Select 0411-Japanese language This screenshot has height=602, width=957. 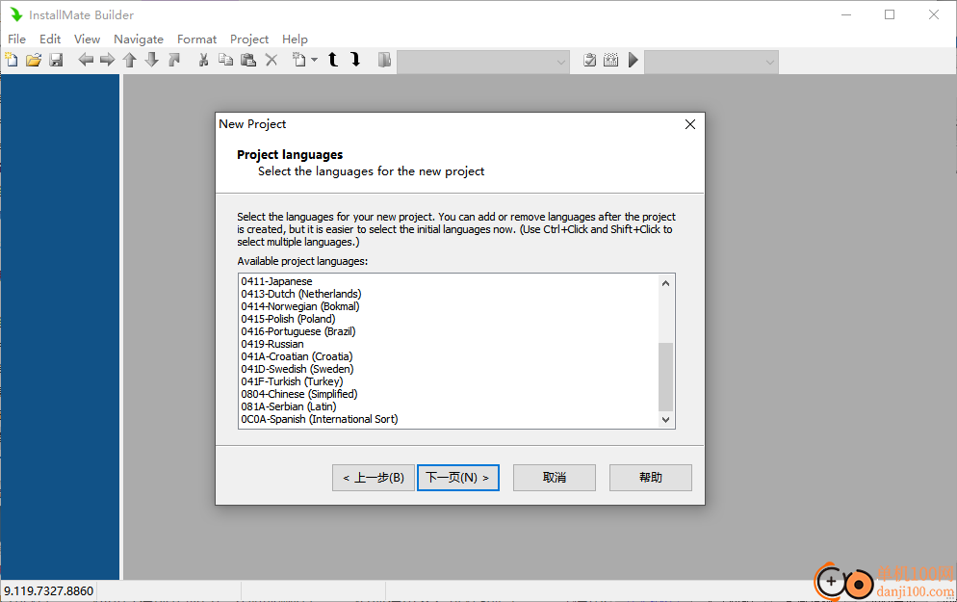point(448,281)
